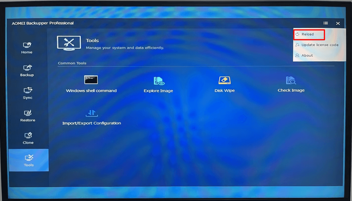This screenshot has width=352, height=201.
Task: Click the Explore Image text label
Action: tap(158, 90)
